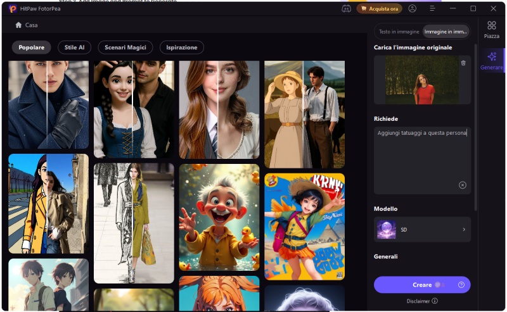Click the Richiede label

click(386, 119)
